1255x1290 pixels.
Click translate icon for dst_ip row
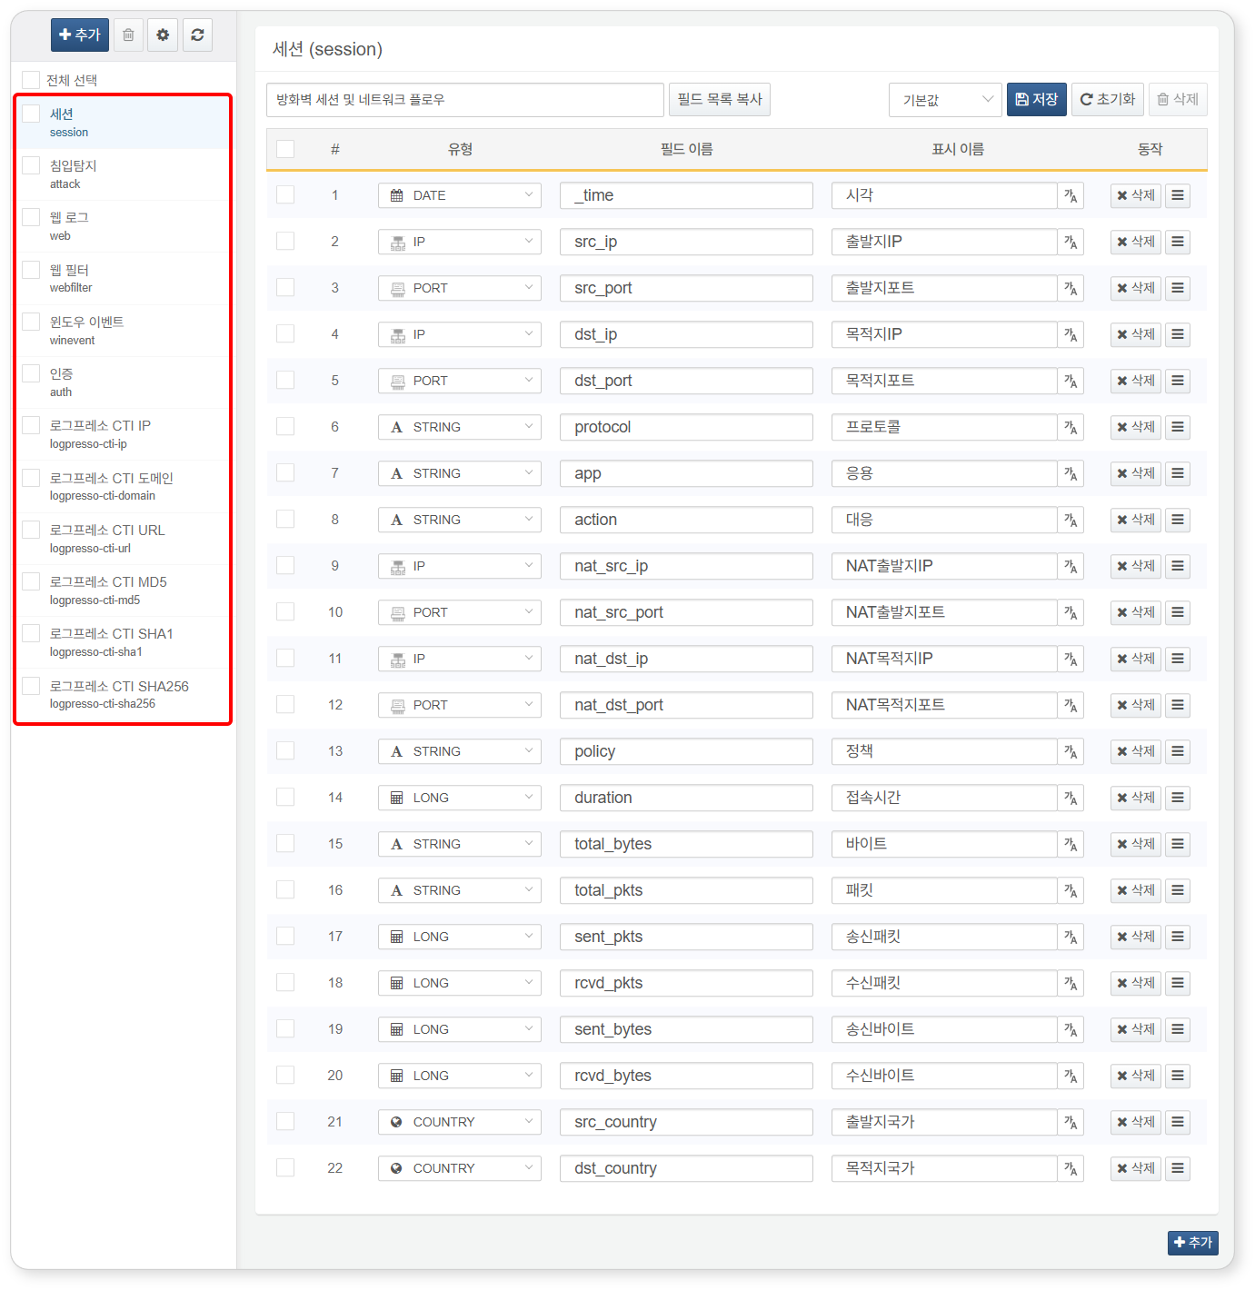coord(1071,334)
